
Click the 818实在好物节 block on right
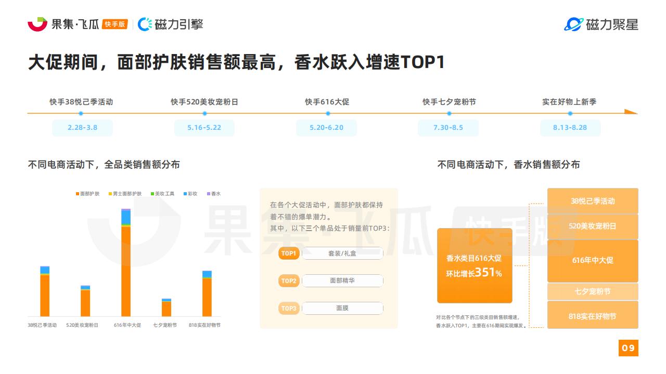593,316
